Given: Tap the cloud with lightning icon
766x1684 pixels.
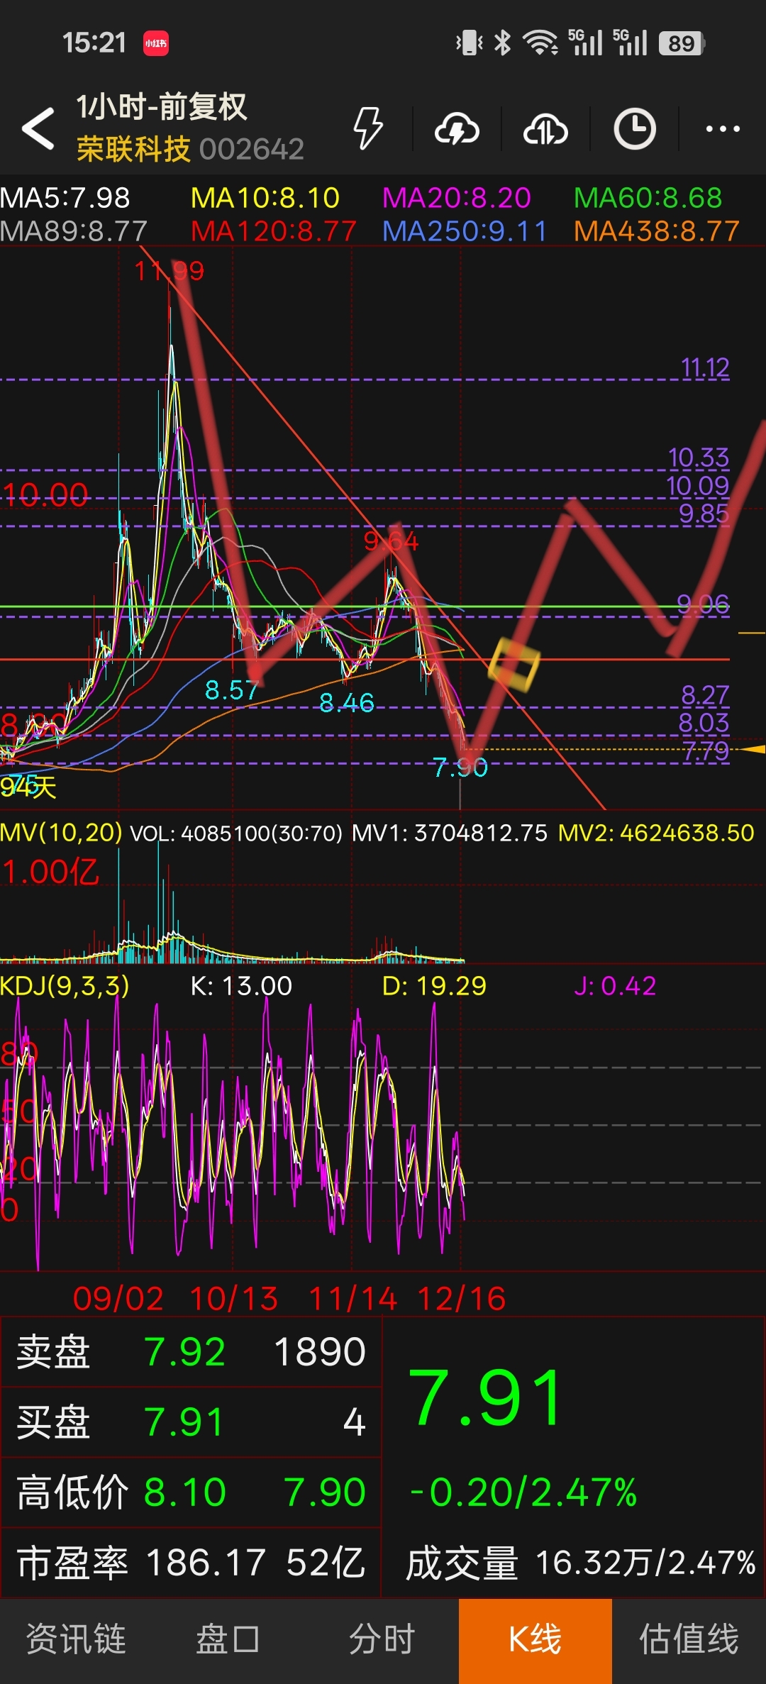Looking at the screenshot, I should click(x=457, y=129).
